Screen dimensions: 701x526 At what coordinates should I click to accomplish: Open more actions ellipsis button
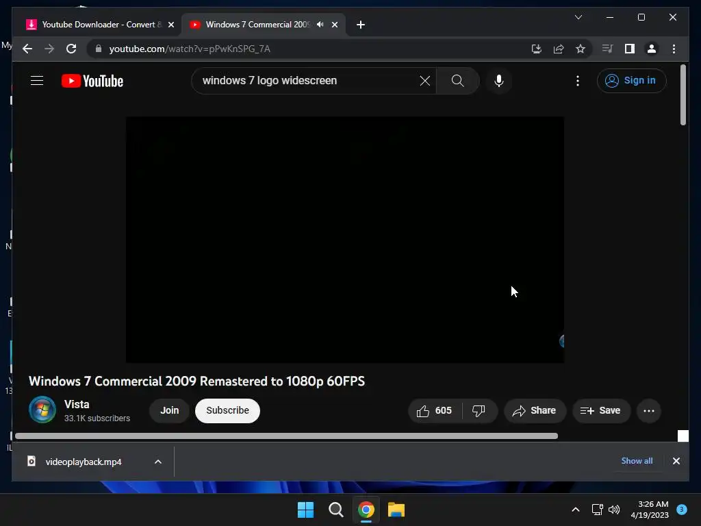(x=649, y=411)
